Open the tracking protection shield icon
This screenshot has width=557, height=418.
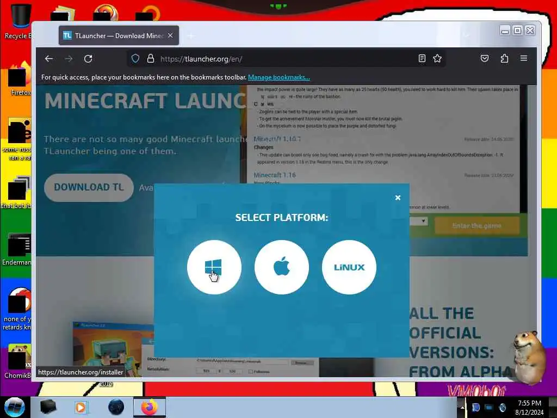click(135, 59)
